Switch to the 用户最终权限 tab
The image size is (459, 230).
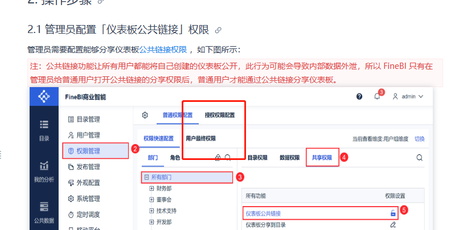pyautogui.click(x=200, y=139)
